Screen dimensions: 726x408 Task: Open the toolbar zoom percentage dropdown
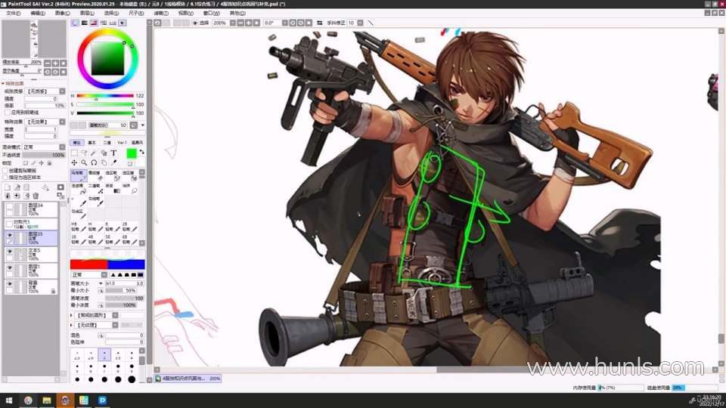(x=232, y=23)
